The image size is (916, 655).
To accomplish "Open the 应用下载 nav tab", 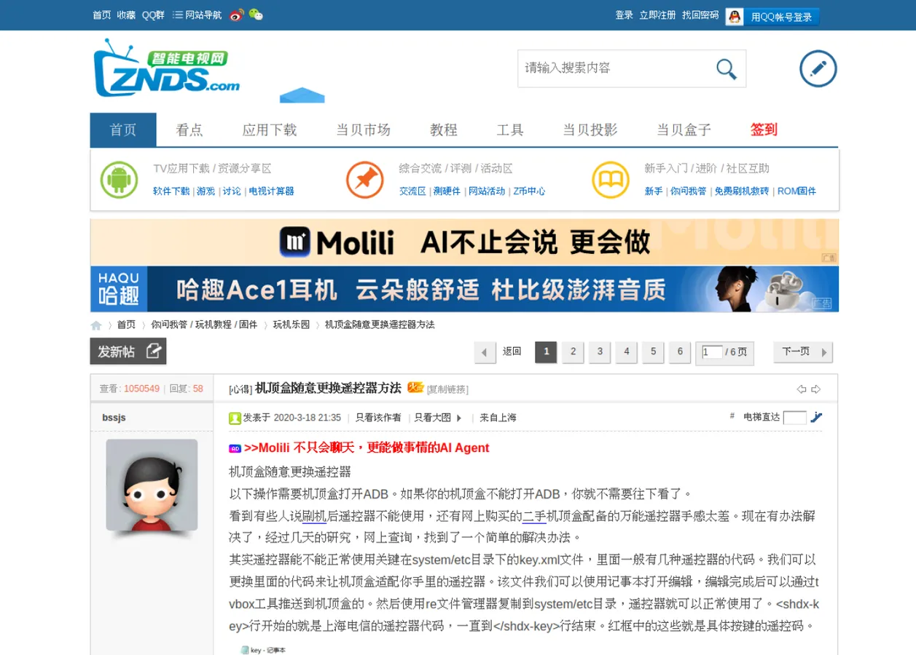I will coord(270,130).
